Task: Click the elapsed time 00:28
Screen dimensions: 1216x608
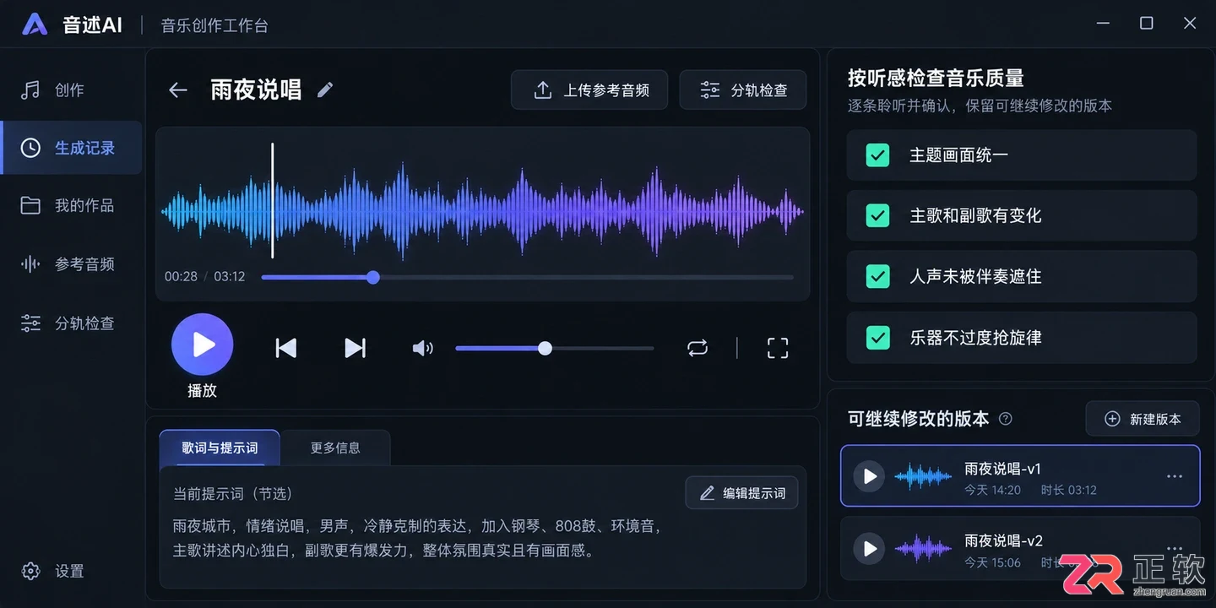Action: coord(181,276)
